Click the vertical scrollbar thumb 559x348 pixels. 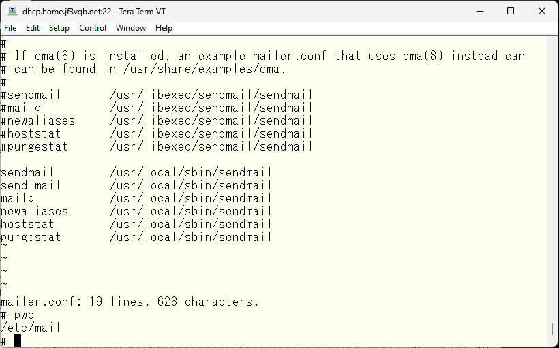pos(552,329)
